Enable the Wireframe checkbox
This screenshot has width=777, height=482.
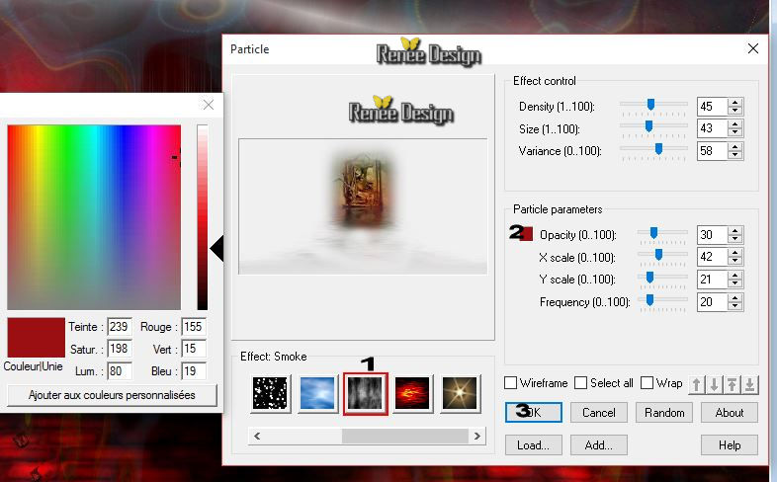click(x=510, y=383)
